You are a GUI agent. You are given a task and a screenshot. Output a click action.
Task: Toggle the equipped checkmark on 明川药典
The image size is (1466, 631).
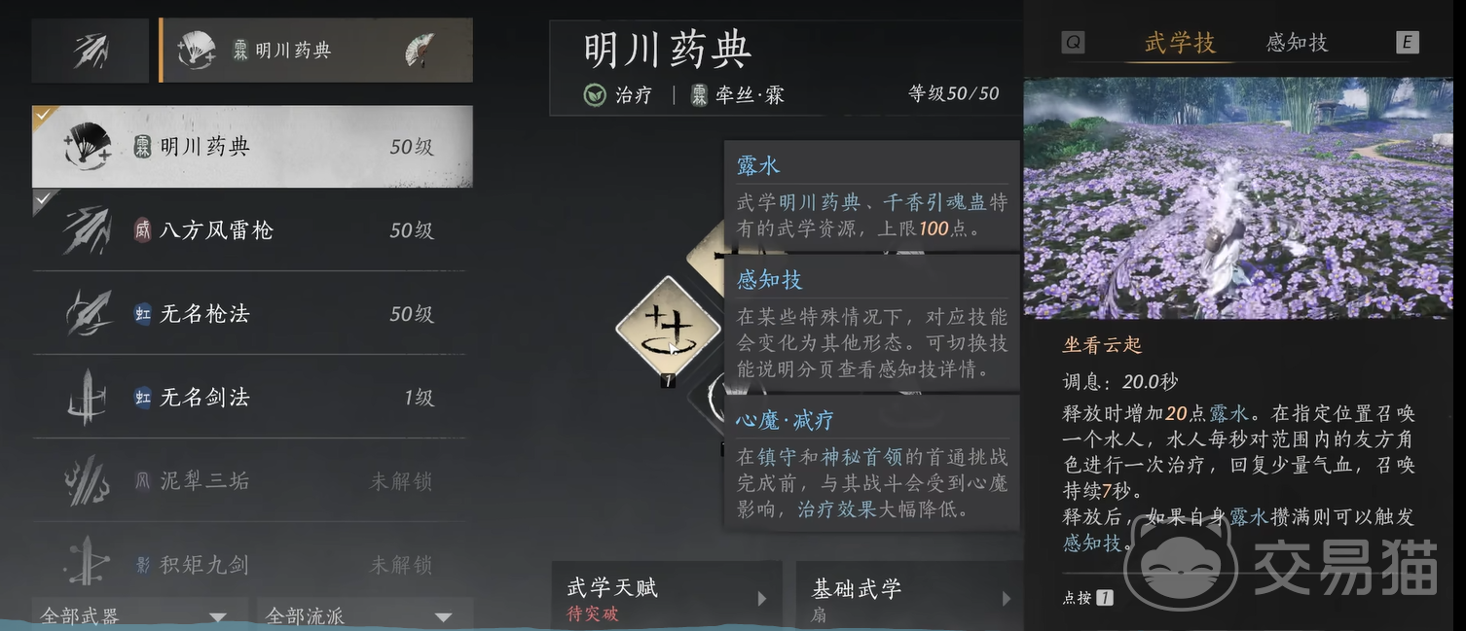click(x=44, y=117)
